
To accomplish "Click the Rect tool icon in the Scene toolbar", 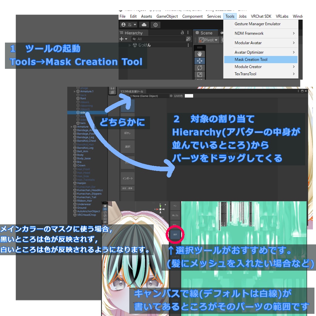I will pyautogui.click(x=200, y=74).
